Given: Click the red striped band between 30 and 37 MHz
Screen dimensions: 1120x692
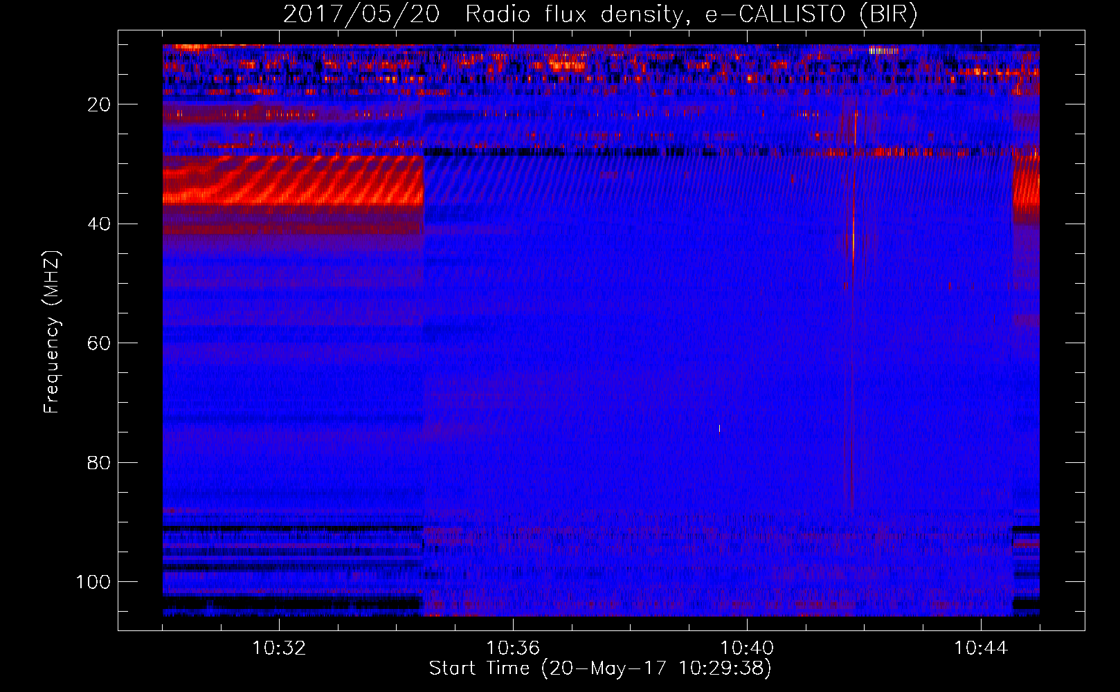Looking at the screenshot, I should [293, 180].
